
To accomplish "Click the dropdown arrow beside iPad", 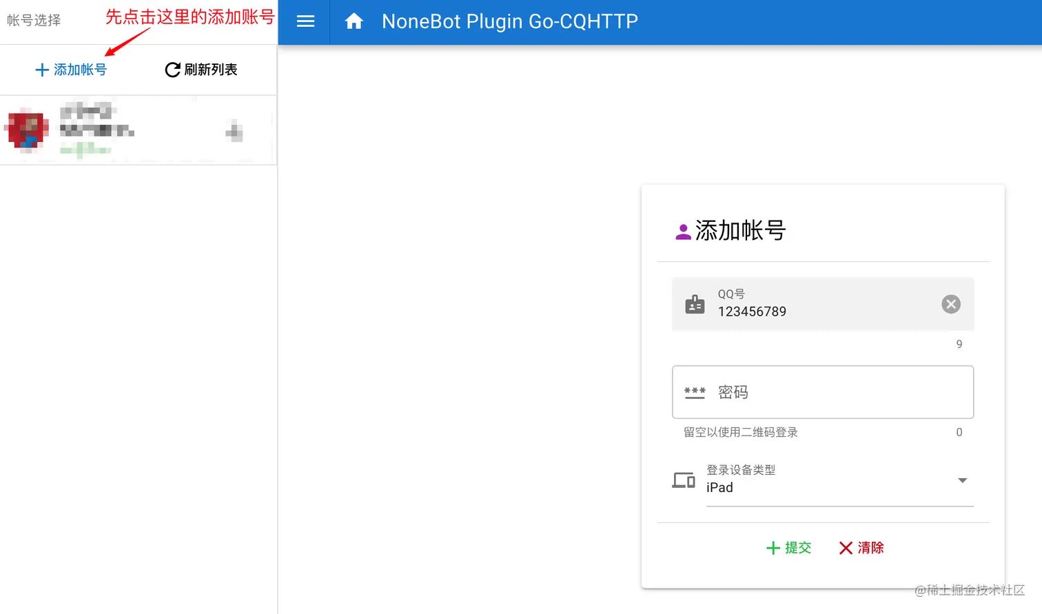I will (963, 480).
